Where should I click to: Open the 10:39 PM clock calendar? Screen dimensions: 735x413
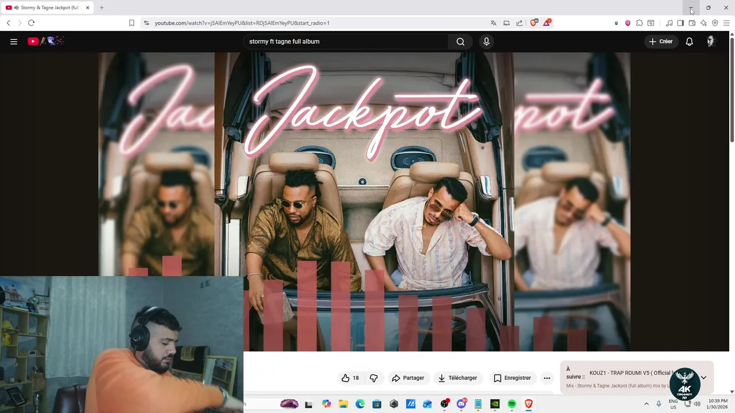(718, 404)
